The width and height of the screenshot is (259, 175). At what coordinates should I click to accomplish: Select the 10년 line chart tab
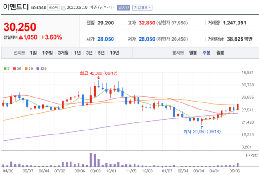(114, 53)
